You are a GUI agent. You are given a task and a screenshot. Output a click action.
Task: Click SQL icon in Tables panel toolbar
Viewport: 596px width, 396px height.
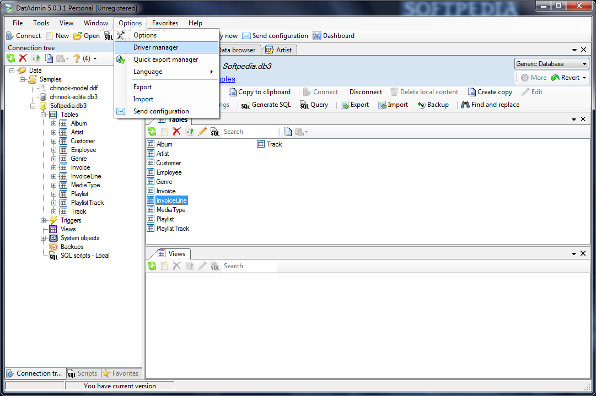pos(215,132)
